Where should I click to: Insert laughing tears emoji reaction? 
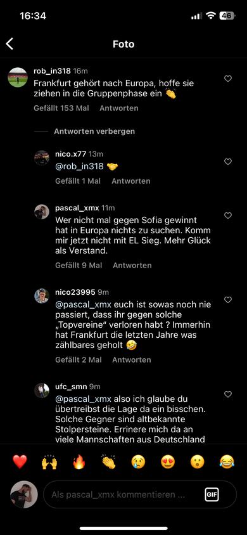click(227, 462)
